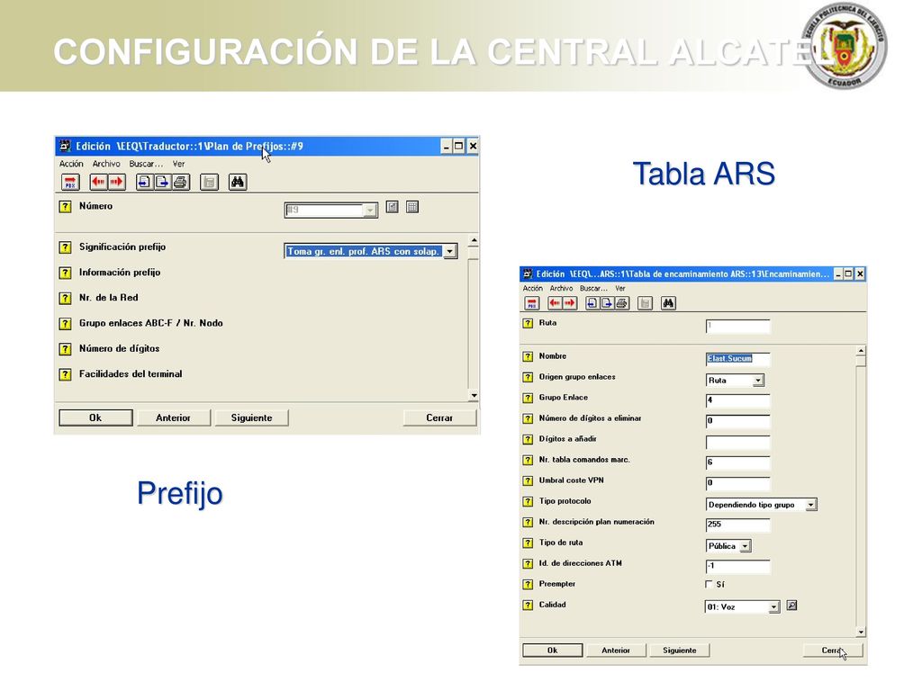Click the printer icon in Plan de Prefijos toolbar
Viewport: 922px width, 691px height.
point(180,182)
